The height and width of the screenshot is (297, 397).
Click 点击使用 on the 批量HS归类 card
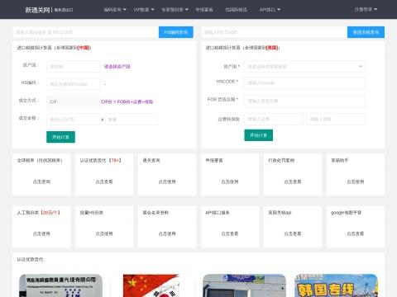click(x=104, y=233)
